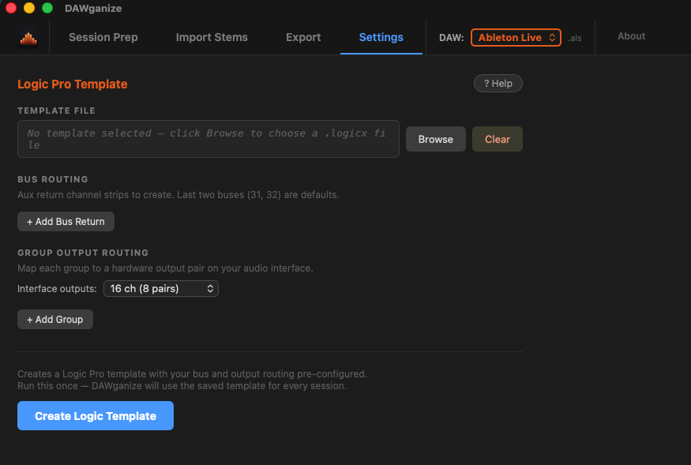Switch to the Session Prep tab
Screen dimensions: 691x465
[103, 37]
